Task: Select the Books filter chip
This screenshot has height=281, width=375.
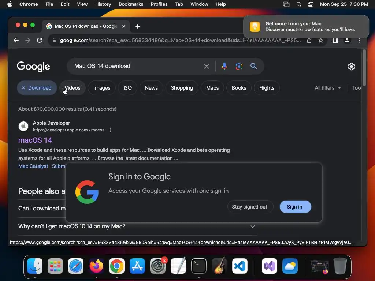Action: point(239,88)
